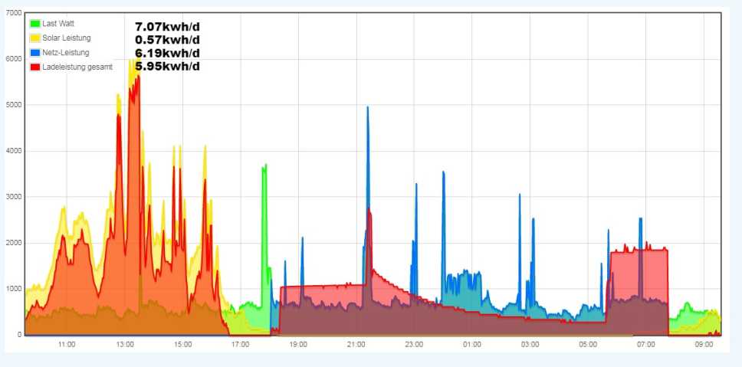The image size is (742, 367).
Task: Click the green spike's peak near 18:00
Action: click(264, 165)
